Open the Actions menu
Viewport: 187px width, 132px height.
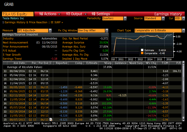(x=48, y=14)
